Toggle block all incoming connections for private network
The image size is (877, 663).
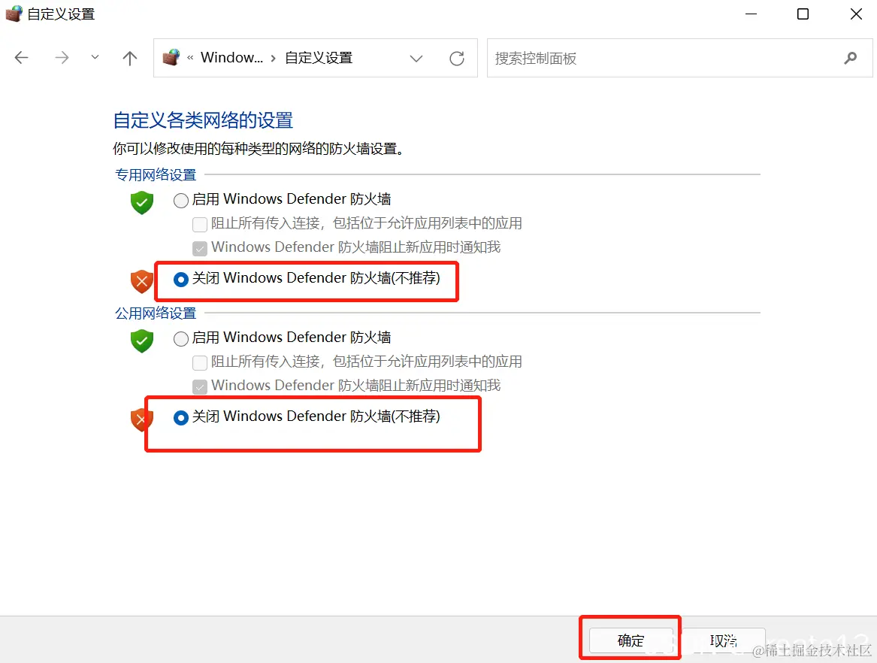200,224
